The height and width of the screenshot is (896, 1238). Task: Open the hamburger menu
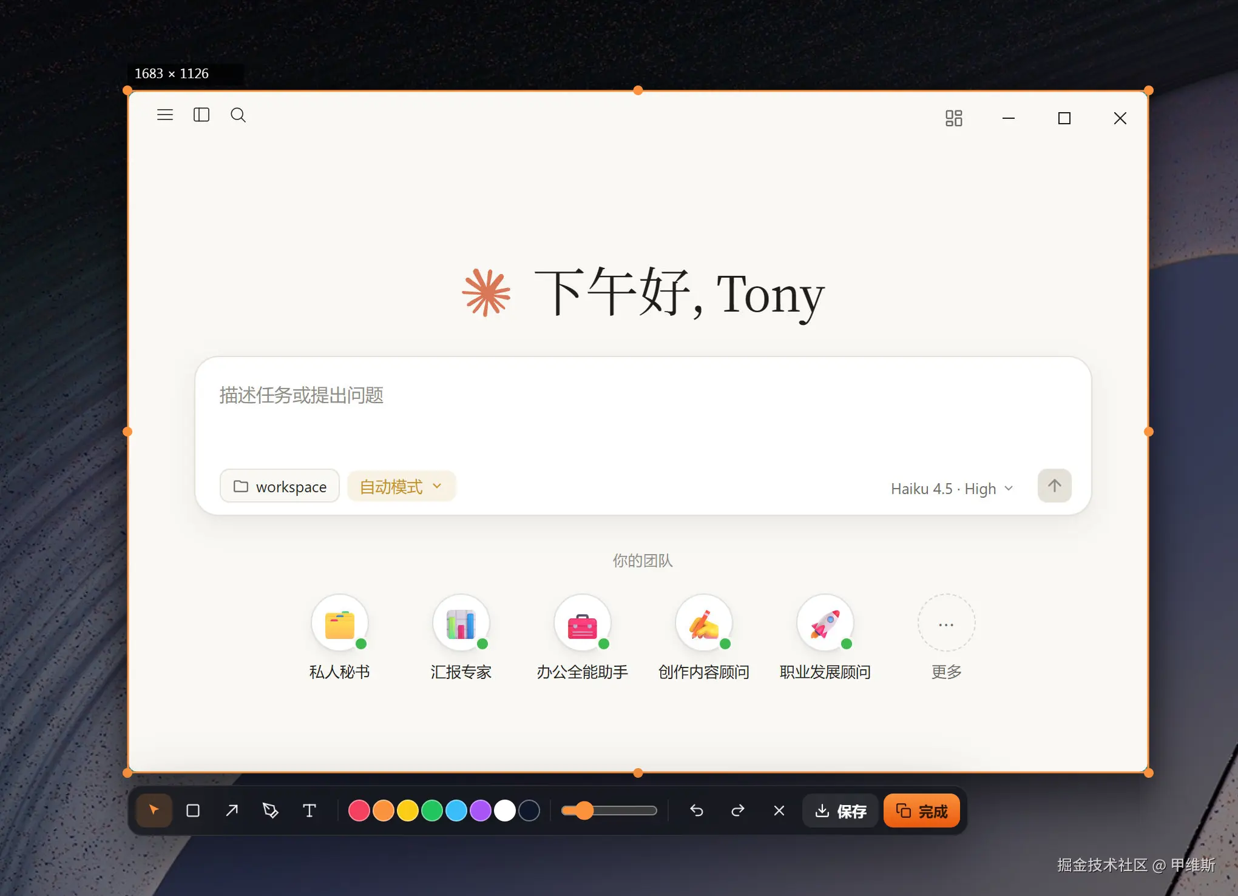click(165, 115)
